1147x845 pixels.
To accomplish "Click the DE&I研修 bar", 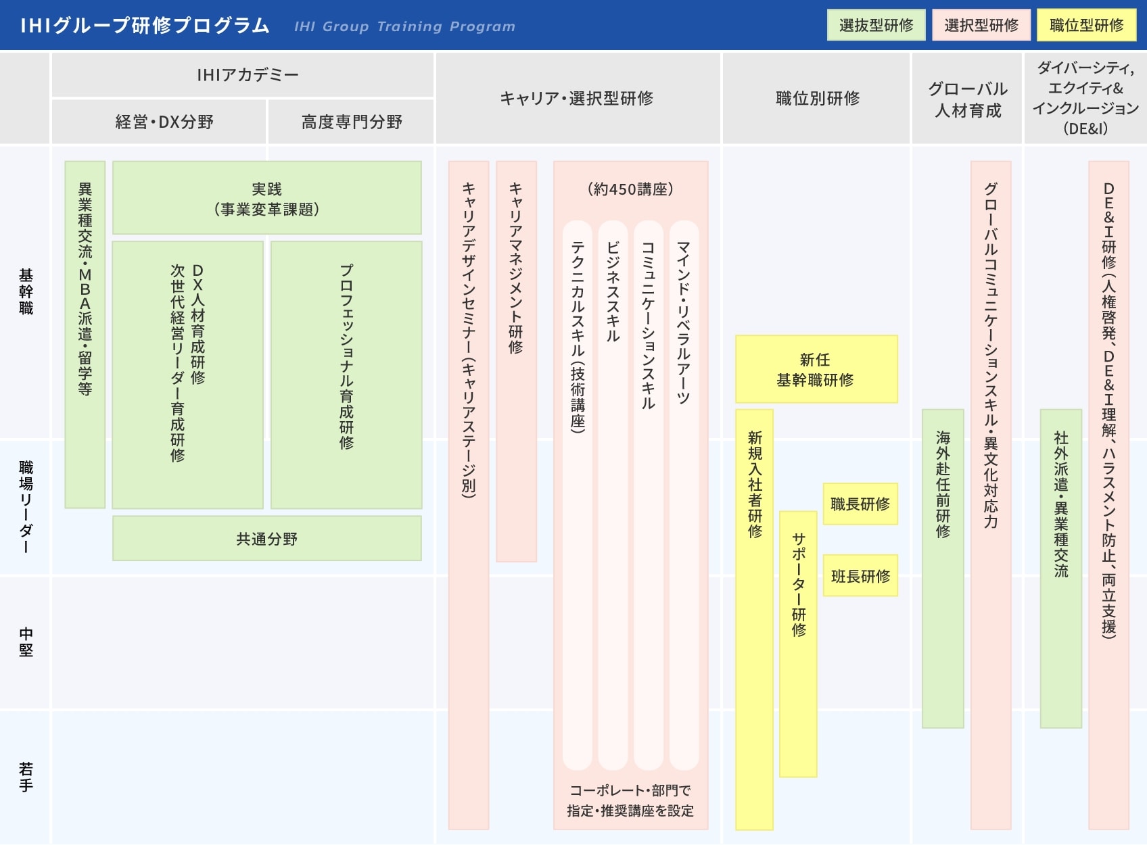I will point(1109,495).
